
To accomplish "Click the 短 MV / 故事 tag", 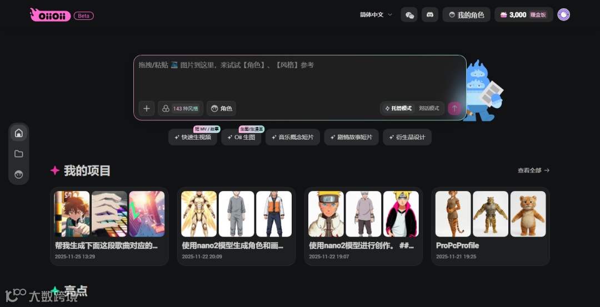I will 207,129.
